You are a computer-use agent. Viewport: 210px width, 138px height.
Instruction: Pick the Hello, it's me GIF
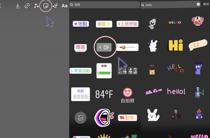pos(153,91)
